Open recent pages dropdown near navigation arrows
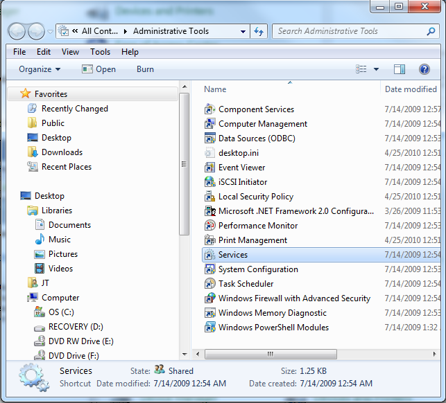This screenshot has width=446, height=403. [50, 32]
